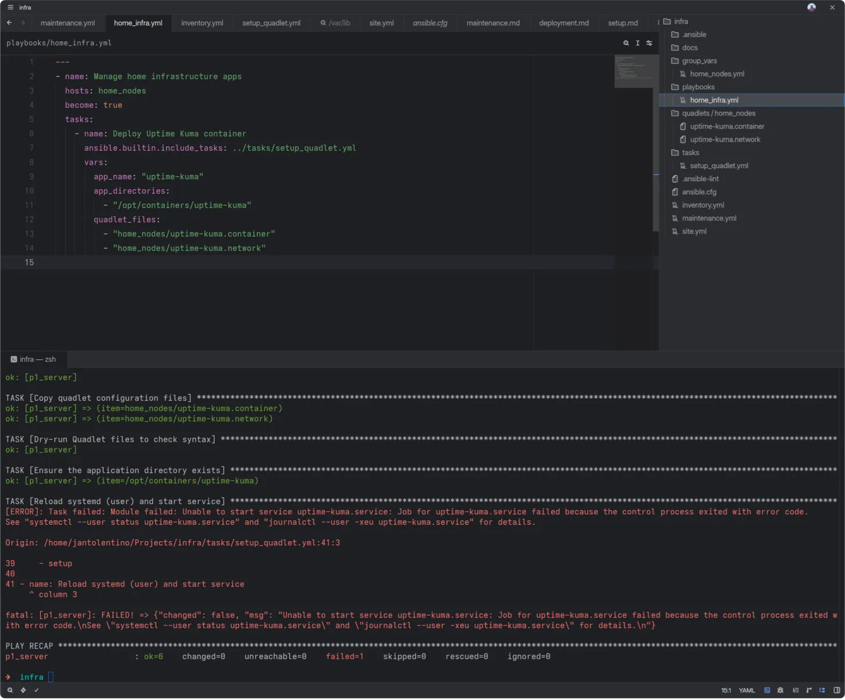Click the YAML language selector
The height and width of the screenshot is (700, 845).
click(x=747, y=690)
